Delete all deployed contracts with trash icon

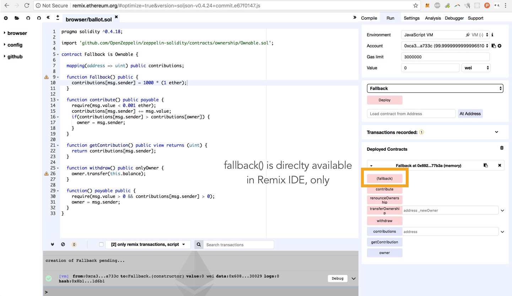coord(502,148)
